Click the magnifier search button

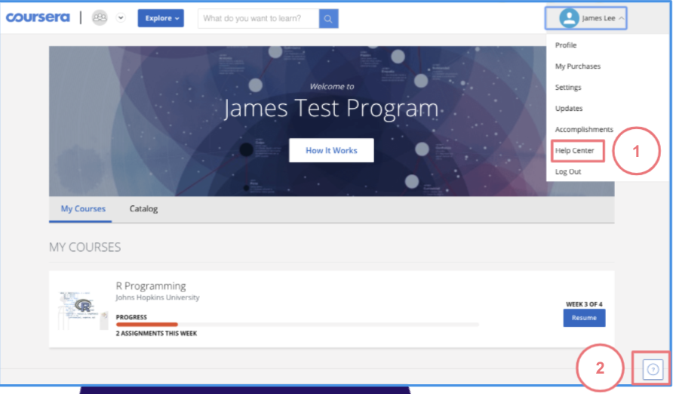pos(328,19)
